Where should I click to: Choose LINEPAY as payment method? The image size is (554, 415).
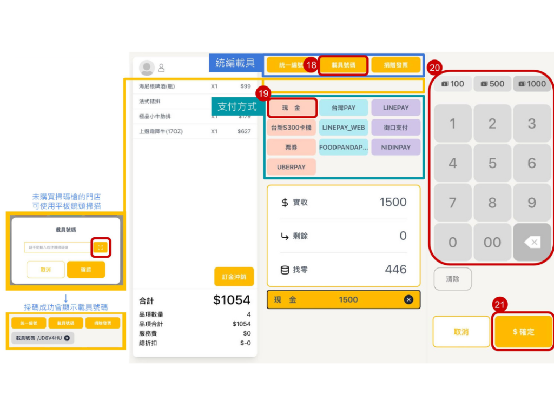(395, 108)
